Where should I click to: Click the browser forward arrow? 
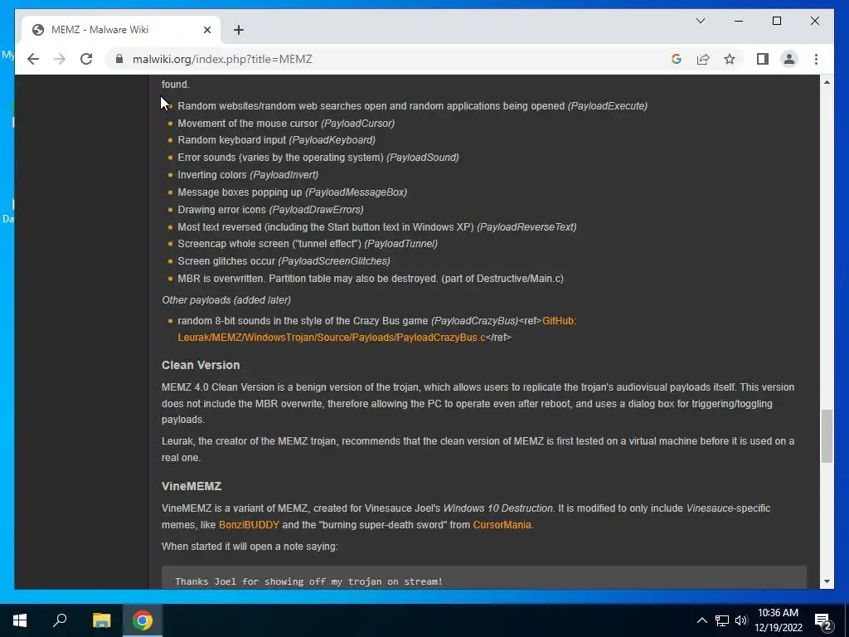coord(60,59)
